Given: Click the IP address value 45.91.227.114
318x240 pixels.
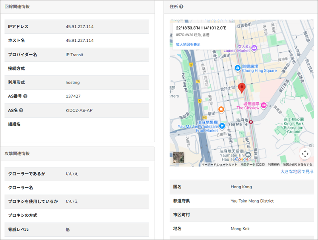Looking at the screenshot, I should (x=79, y=27).
